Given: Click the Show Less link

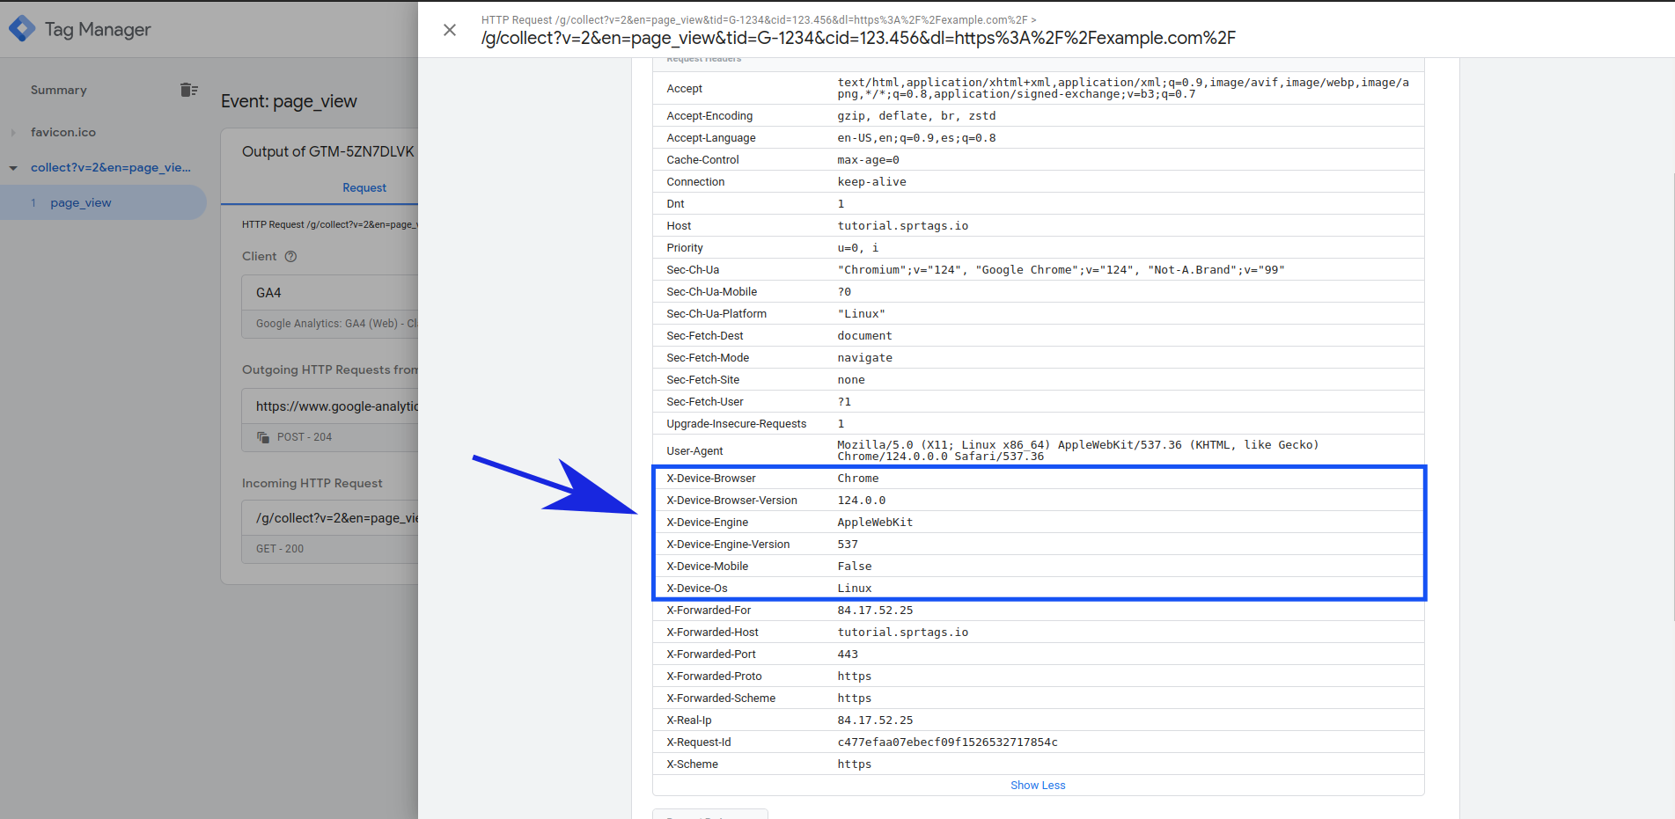Looking at the screenshot, I should point(1038,786).
